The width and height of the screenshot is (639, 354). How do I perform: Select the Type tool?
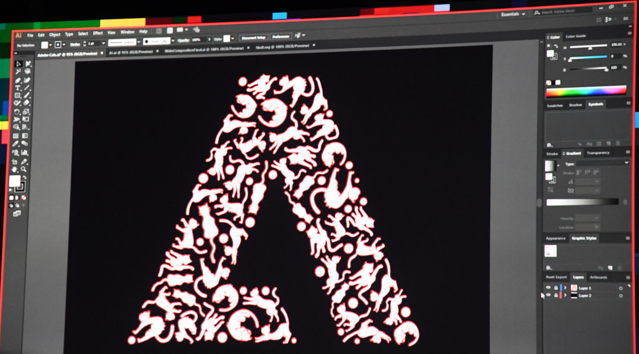[18, 88]
